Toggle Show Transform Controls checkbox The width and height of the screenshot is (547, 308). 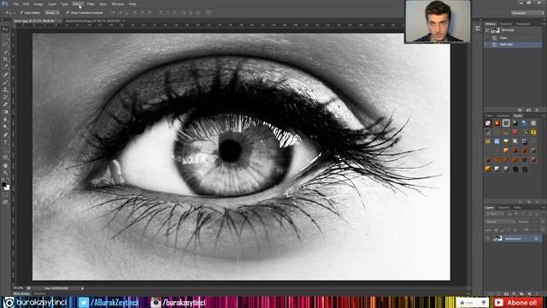click(68, 13)
